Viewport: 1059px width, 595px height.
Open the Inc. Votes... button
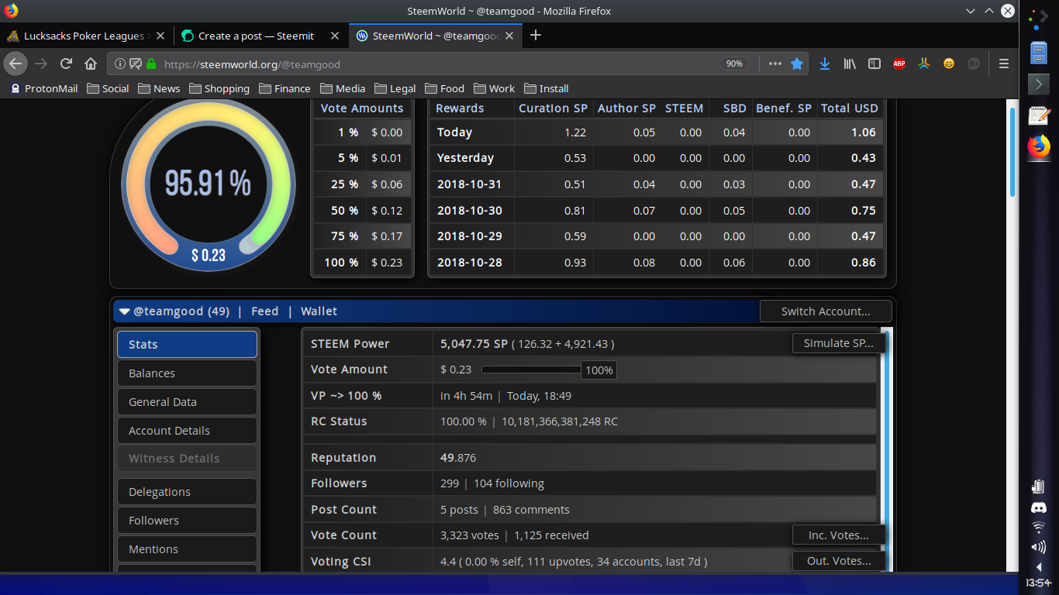point(839,535)
